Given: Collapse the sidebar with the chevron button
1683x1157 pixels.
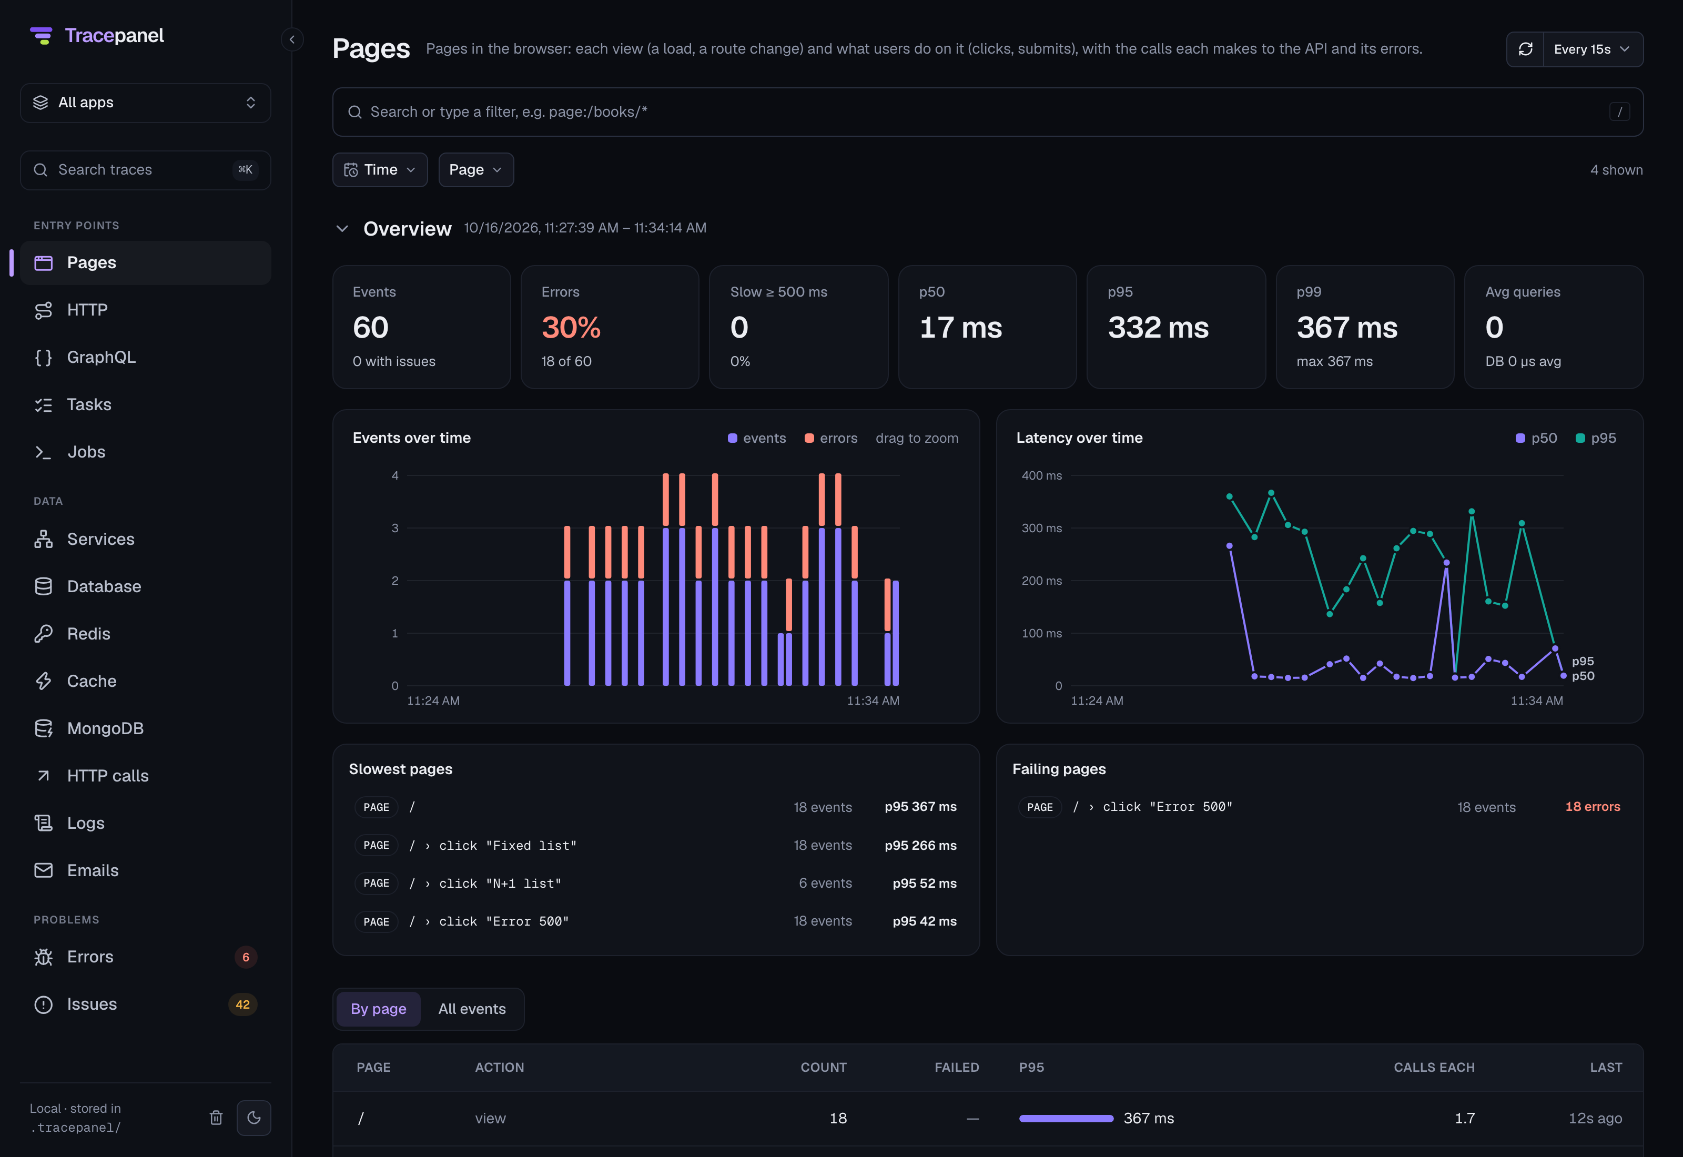Looking at the screenshot, I should click(x=292, y=39).
